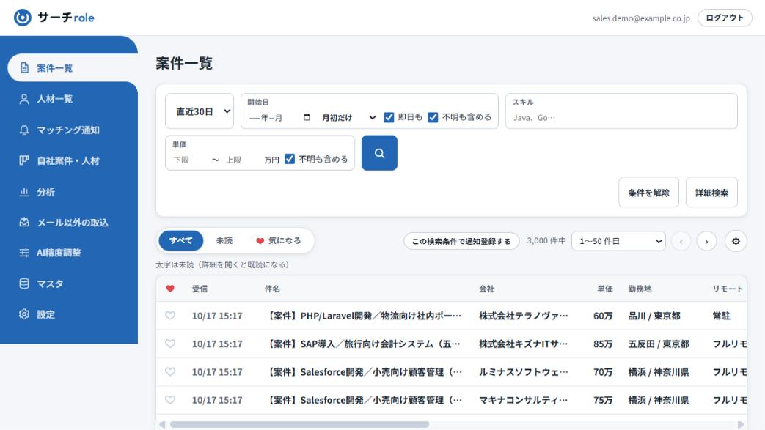
Task: Click the 条件を解除 button
Action: [648, 193]
